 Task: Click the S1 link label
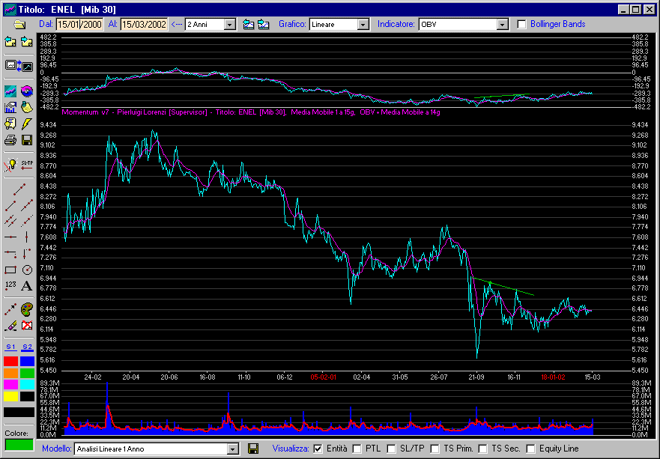pyautogui.click(x=10, y=347)
